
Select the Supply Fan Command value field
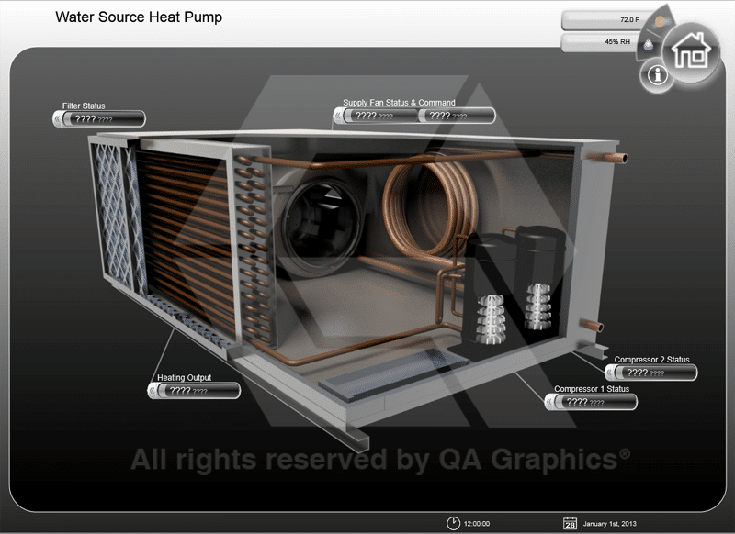click(x=457, y=116)
